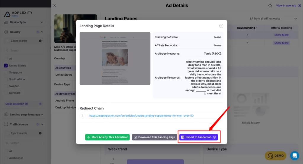Click the Traffic source filter icon
This screenshot has width=303, height=164.
point(6,124)
